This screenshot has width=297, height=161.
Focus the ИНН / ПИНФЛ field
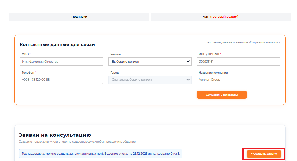point(238,62)
